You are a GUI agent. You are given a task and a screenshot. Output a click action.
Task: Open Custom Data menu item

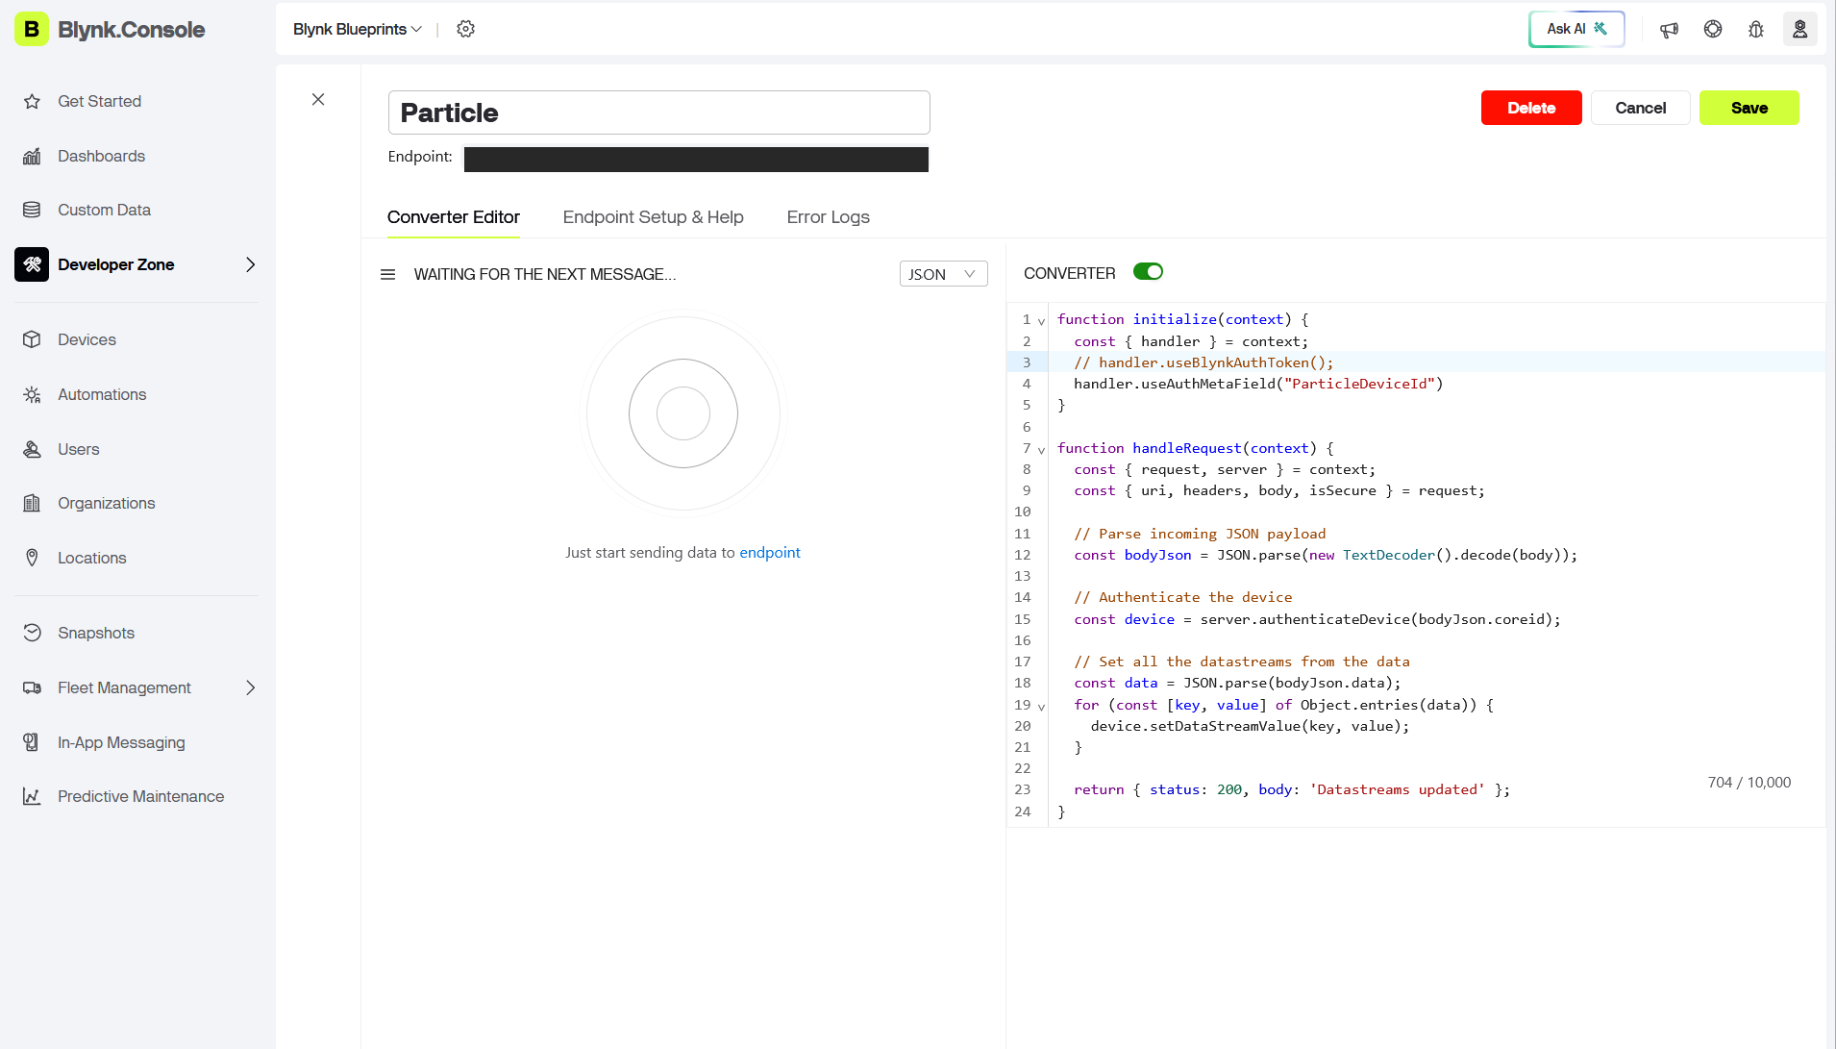(x=104, y=210)
